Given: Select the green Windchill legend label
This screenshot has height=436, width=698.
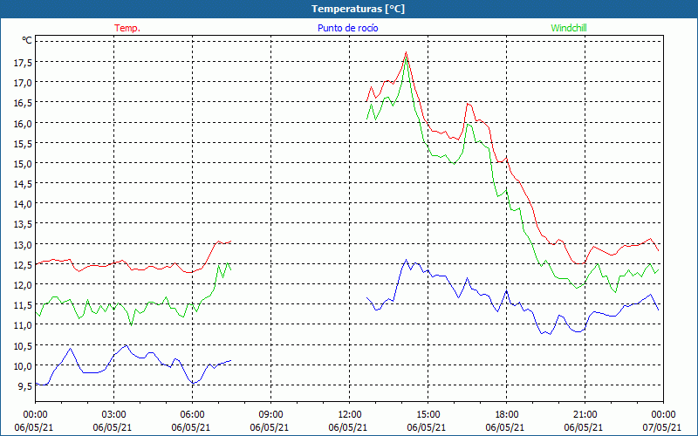Looking at the screenshot, I should coord(569,28).
